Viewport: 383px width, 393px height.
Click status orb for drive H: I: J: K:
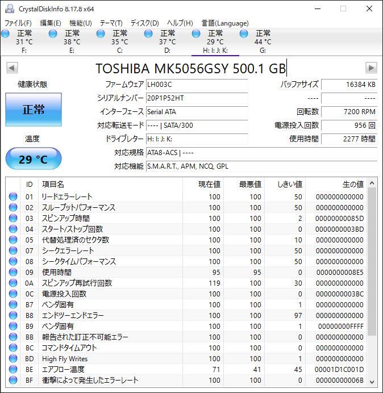196,34
